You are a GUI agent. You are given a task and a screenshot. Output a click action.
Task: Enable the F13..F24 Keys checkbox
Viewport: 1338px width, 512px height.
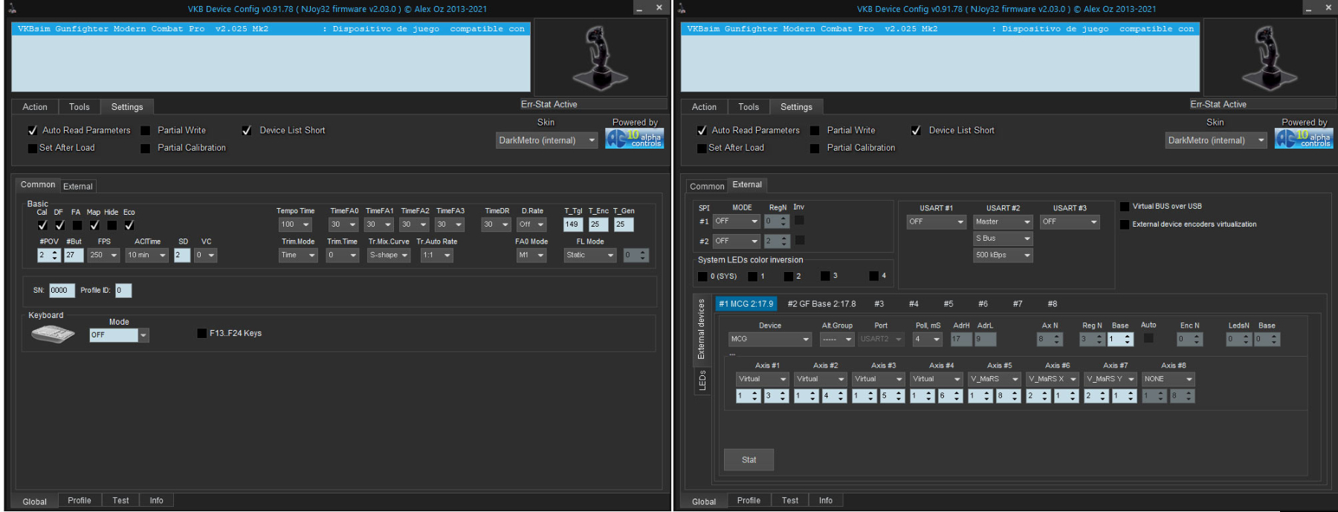(x=202, y=334)
